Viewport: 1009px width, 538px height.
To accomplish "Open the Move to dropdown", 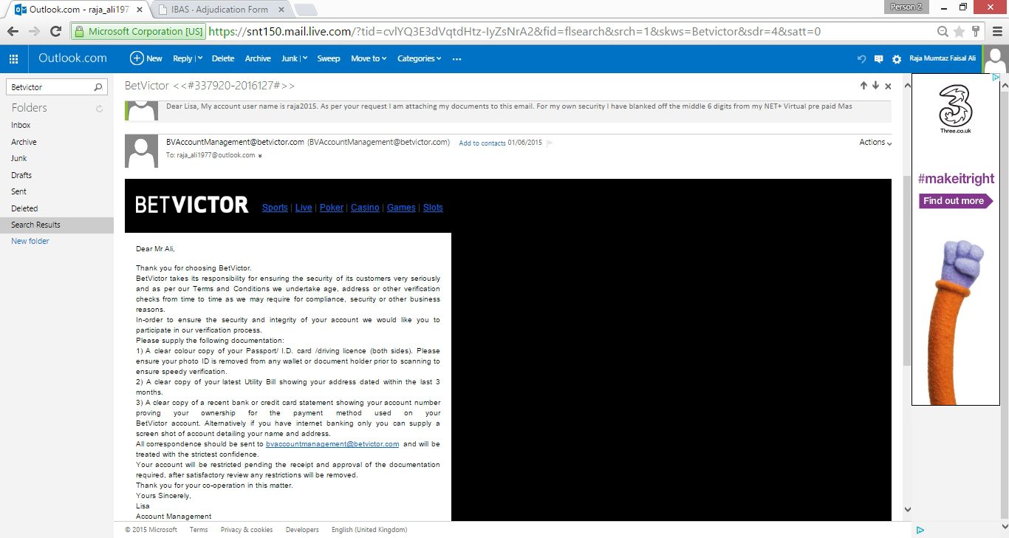I will coord(369,59).
